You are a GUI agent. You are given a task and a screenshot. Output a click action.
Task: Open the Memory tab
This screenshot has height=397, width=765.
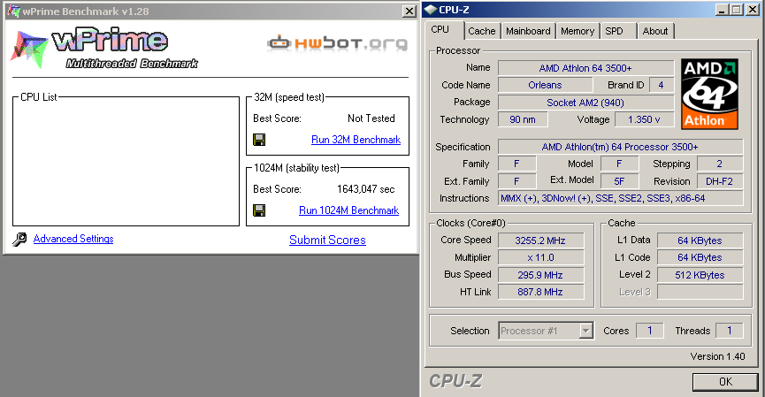[x=578, y=31]
